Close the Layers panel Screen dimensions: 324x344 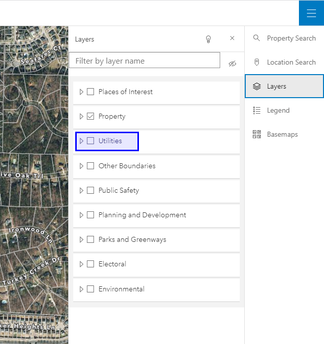[232, 38]
